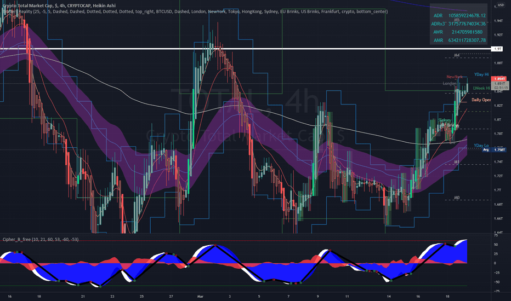
Task: Select the Traders Reality indicator label
Action: coord(195,11)
